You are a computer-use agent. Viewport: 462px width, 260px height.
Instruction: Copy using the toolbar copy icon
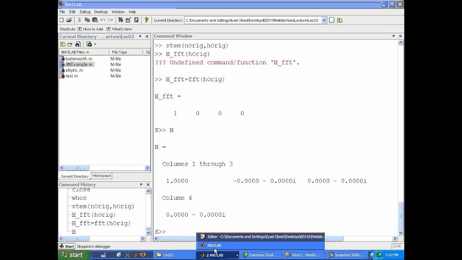(87, 20)
